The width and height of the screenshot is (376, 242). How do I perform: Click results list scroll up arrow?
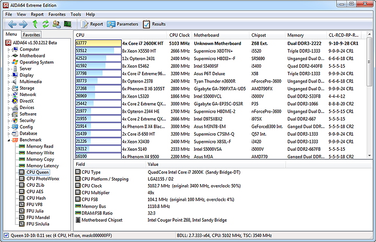369,35
